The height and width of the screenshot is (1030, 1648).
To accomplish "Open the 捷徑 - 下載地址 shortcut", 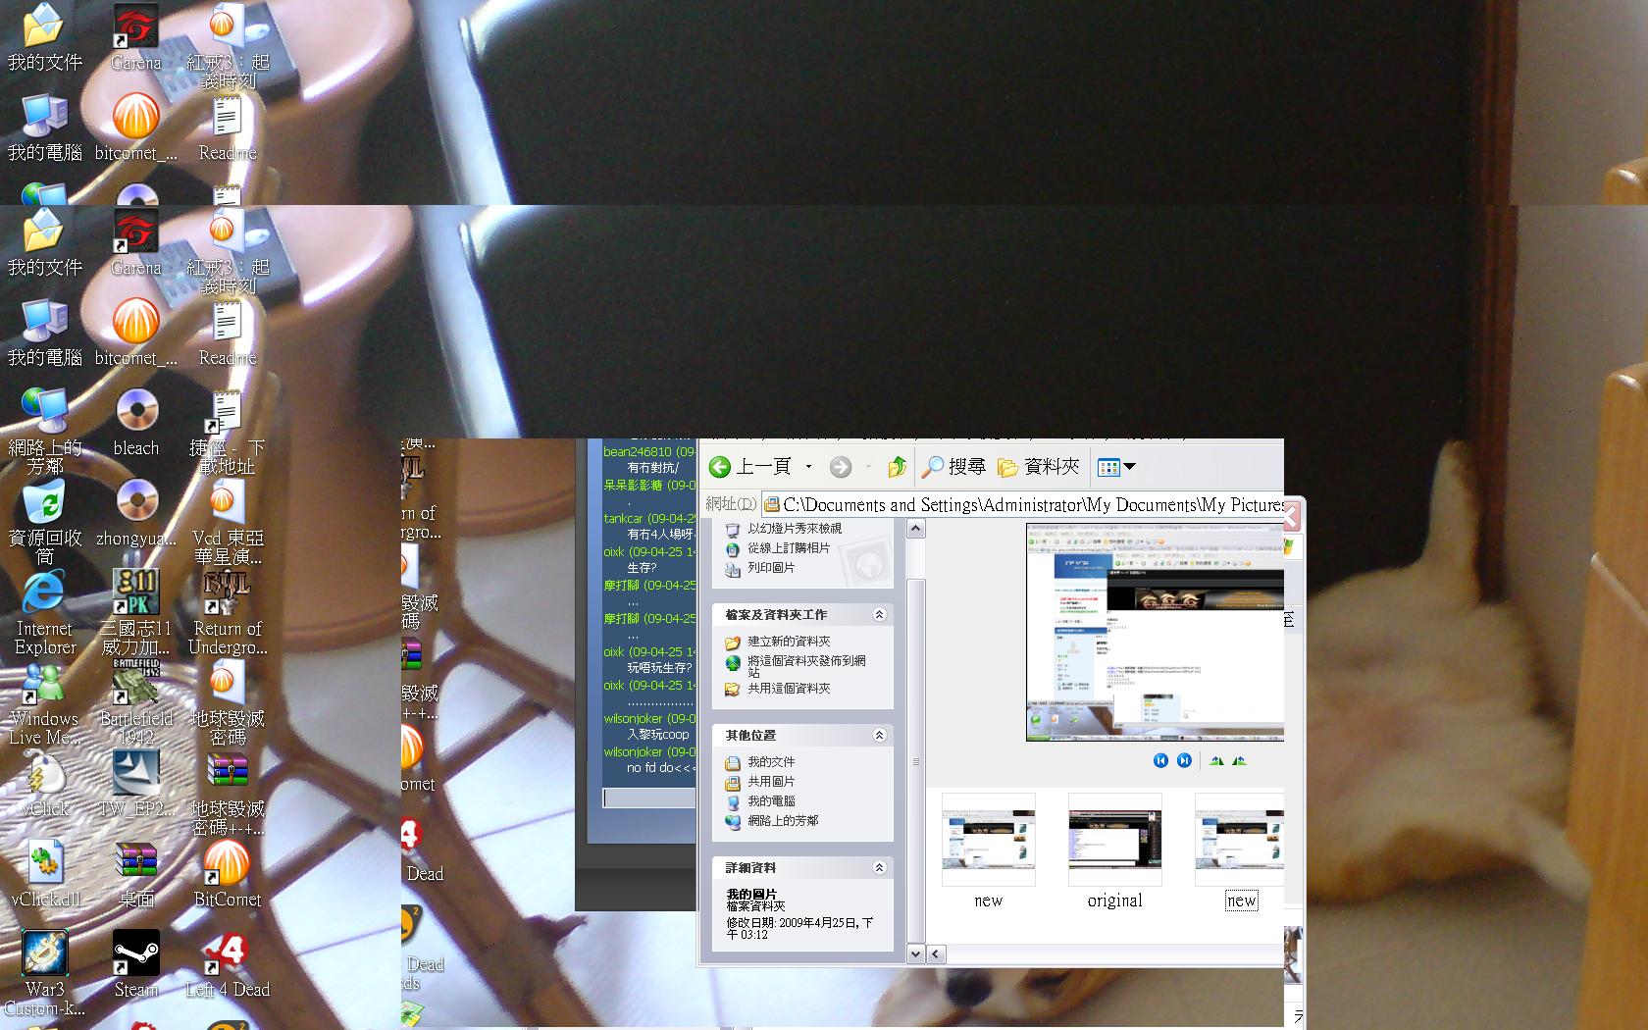I will tap(228, 431).
